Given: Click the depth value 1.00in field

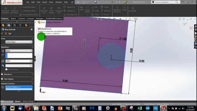Looking at the screenshot, I should pos(18,61).
